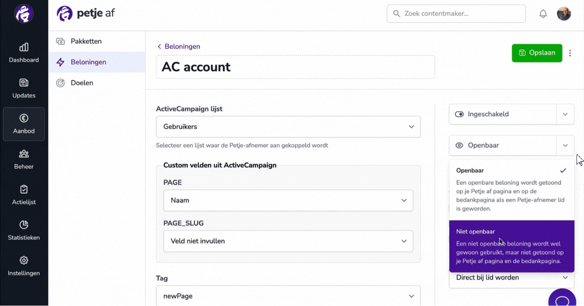Open the PAGE_SLUG Veld niet invullen dropdown

tap(288, 241)
